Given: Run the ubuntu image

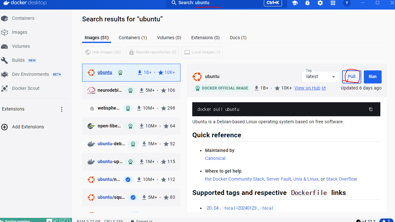Looking at the screenshot, I should pos(373,77).
